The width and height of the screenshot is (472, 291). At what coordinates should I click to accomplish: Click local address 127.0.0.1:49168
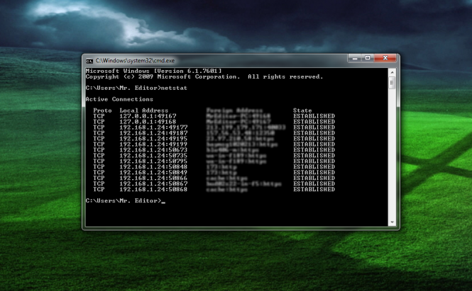148,122
